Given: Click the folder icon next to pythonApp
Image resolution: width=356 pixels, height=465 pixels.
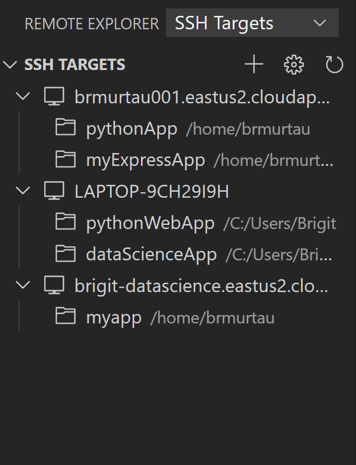Looking at the screenshot, I should [65, 127].
